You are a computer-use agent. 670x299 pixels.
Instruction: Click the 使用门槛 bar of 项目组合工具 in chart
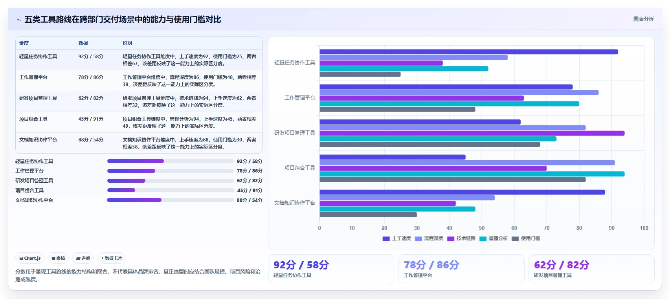pos(453,180)
